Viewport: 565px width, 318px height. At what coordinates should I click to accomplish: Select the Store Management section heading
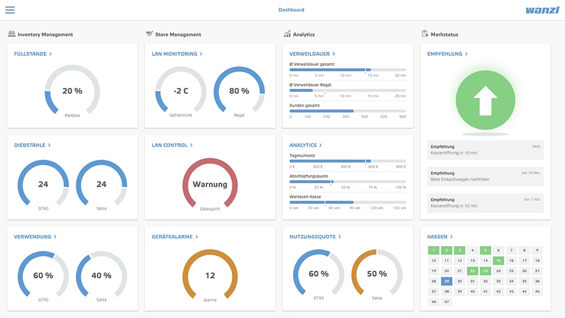(178, 34)
